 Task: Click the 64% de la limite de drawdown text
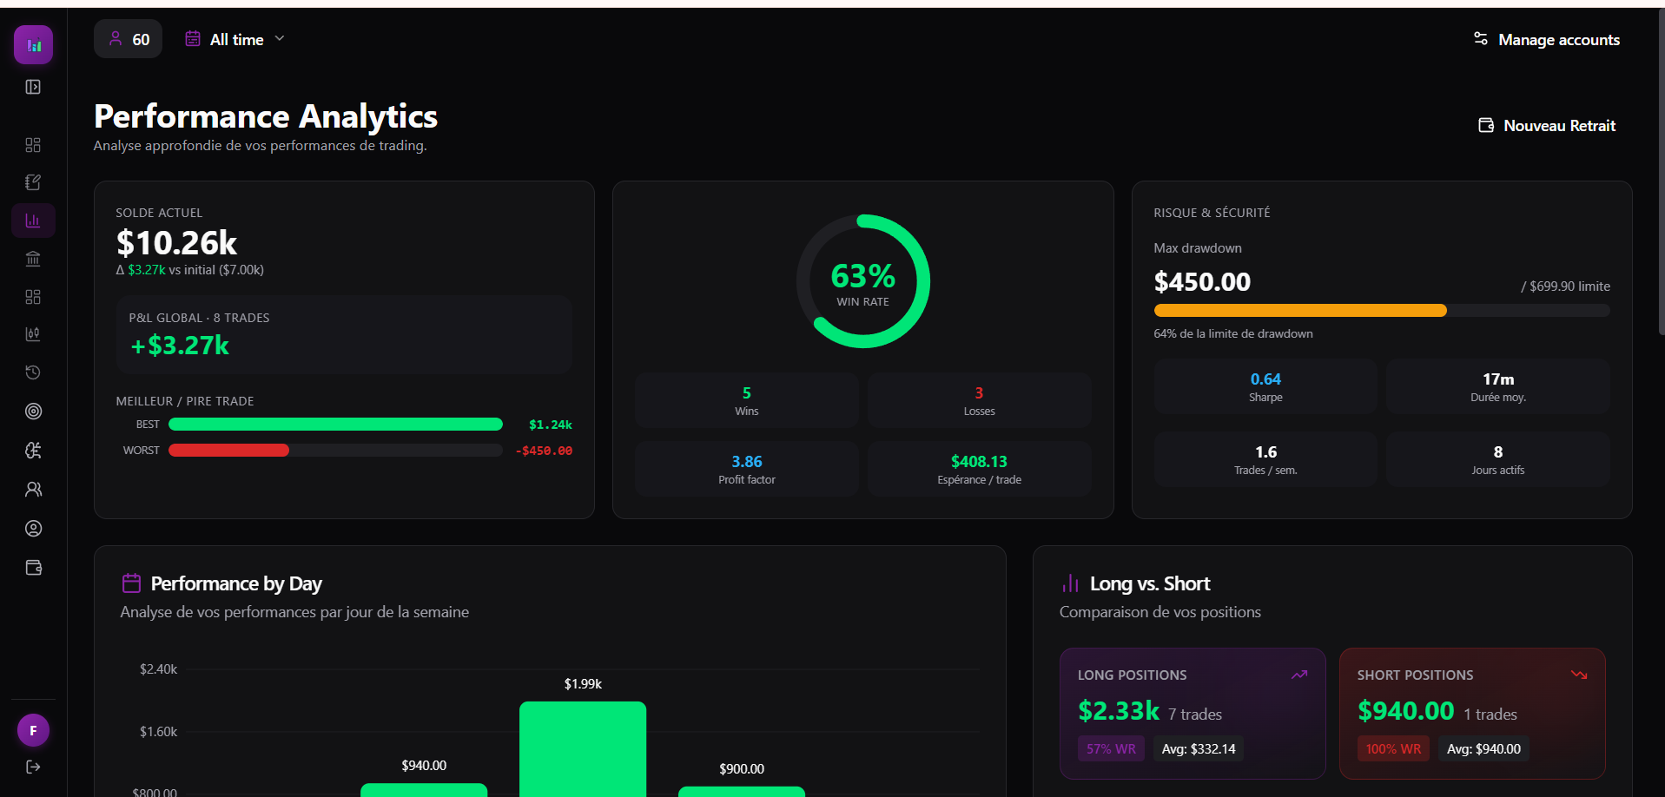(x=1233, y=333)
